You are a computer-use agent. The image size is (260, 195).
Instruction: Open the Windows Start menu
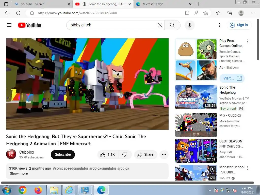click(x=7, y=190)
